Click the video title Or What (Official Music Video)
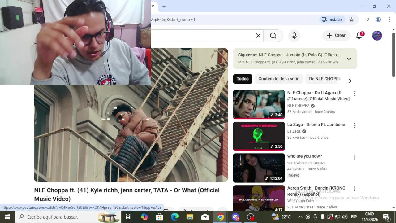Screen dimensions: 396x223 (x=127, y=194)
